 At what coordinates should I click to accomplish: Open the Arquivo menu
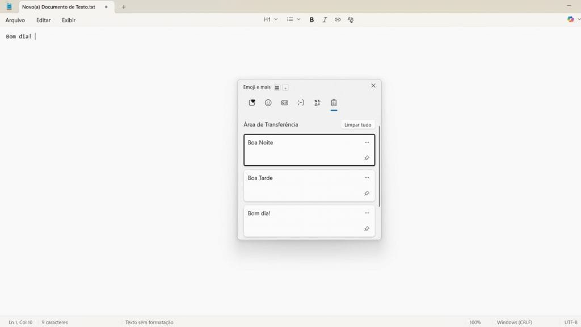[15, 20]
